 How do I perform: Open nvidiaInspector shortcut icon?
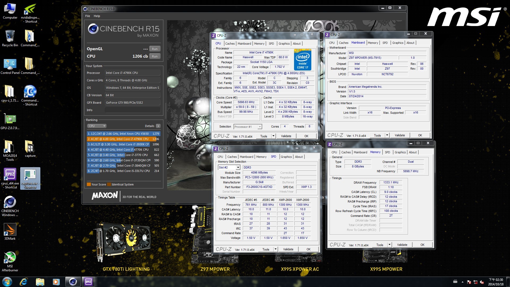30,13
